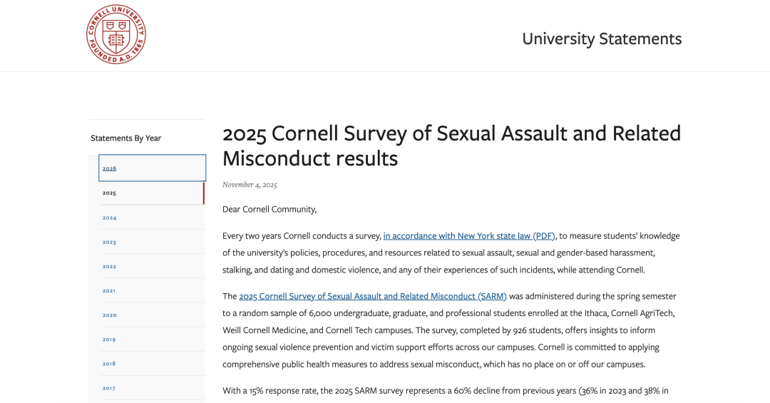Image resolution: width=770 pixels, height=403 pixels.
Task: Click the Dear Cornell Community greeting
Action: (269, 210)
